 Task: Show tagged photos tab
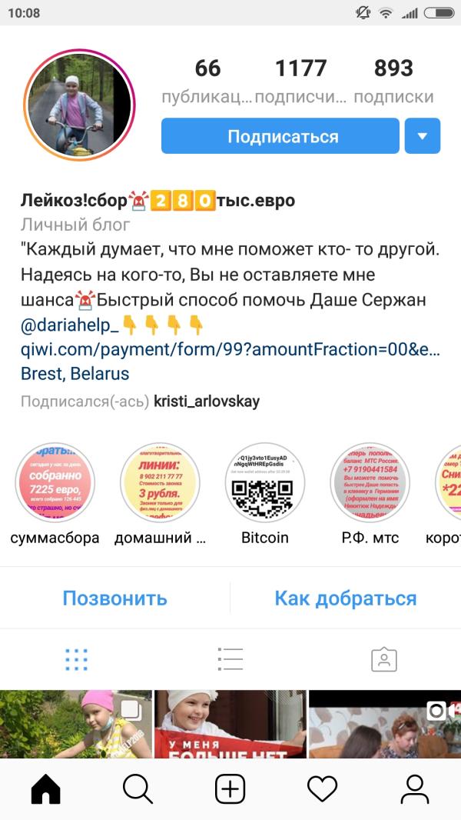[x=384, y=659]
